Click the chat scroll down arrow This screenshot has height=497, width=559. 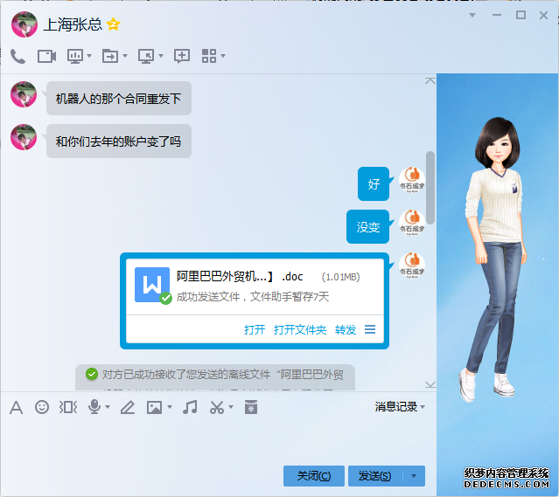click(430, 384)
